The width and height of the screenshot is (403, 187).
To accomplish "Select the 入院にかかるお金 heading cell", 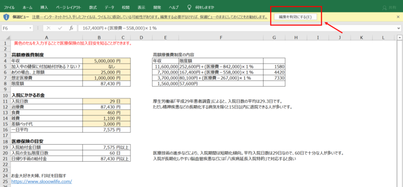I will pos(46,95).
